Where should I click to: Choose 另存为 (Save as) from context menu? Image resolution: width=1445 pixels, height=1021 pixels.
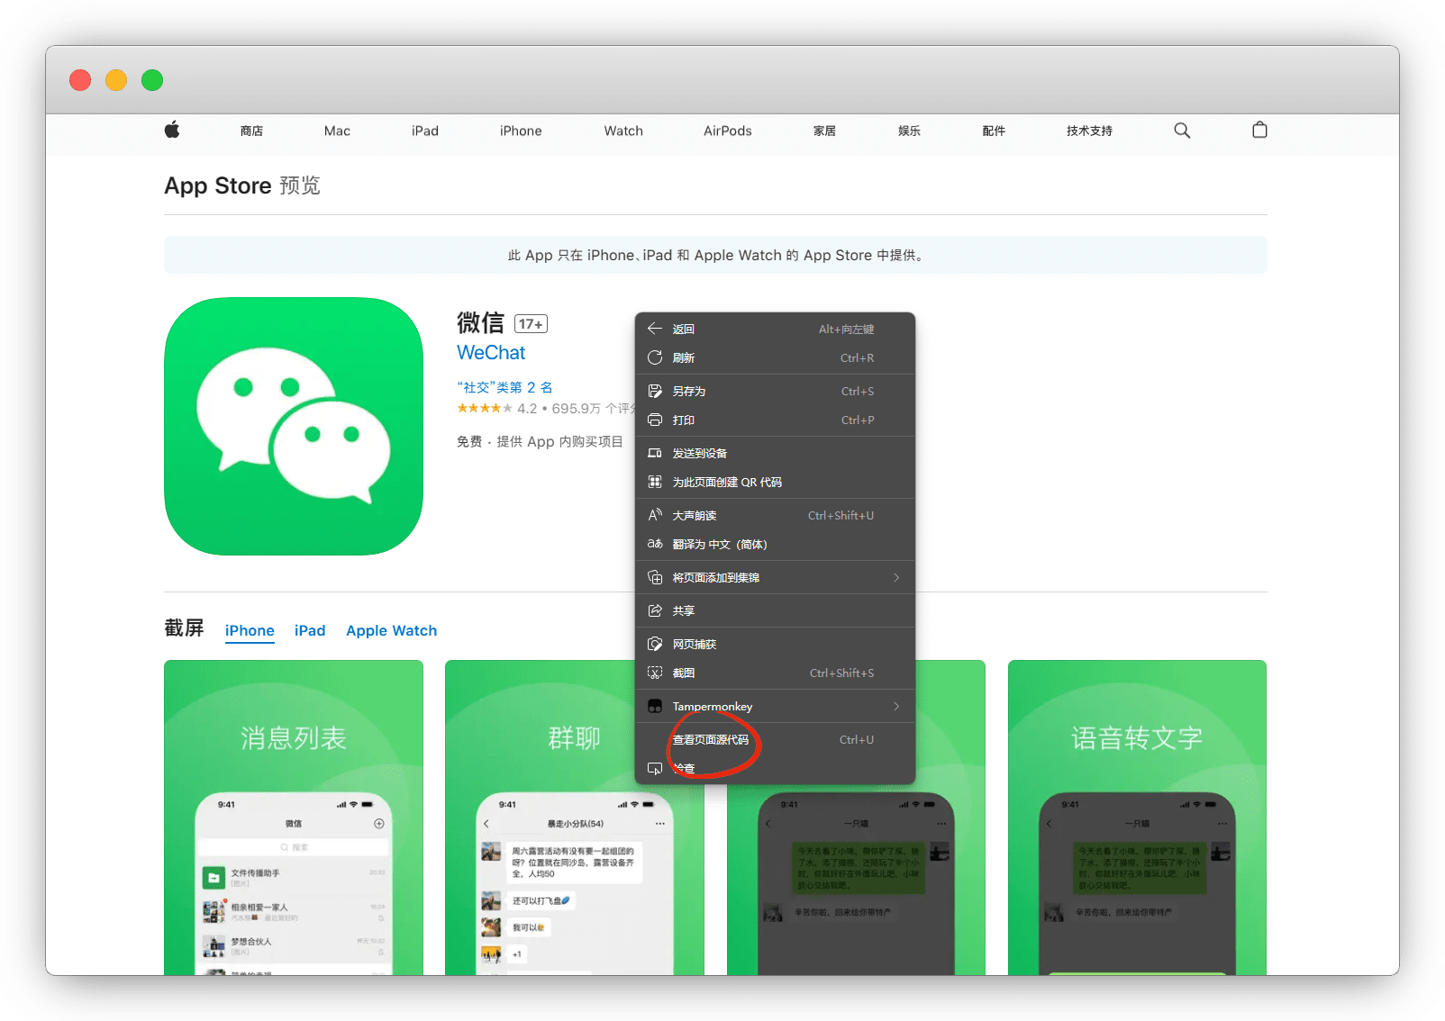click(689, 392)
